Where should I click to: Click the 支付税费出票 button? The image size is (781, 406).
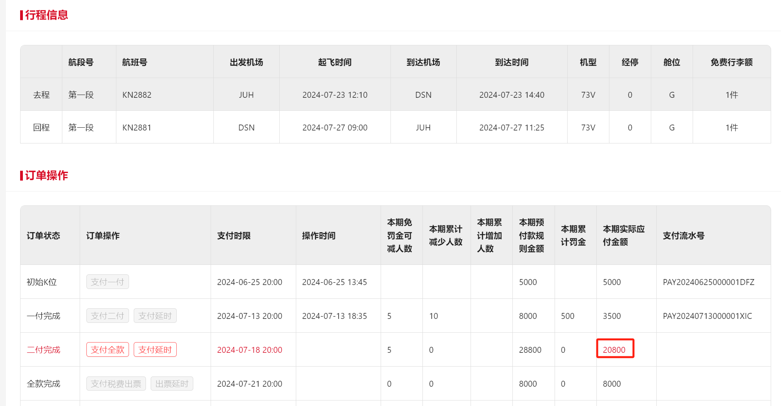[x=116, y=384]
